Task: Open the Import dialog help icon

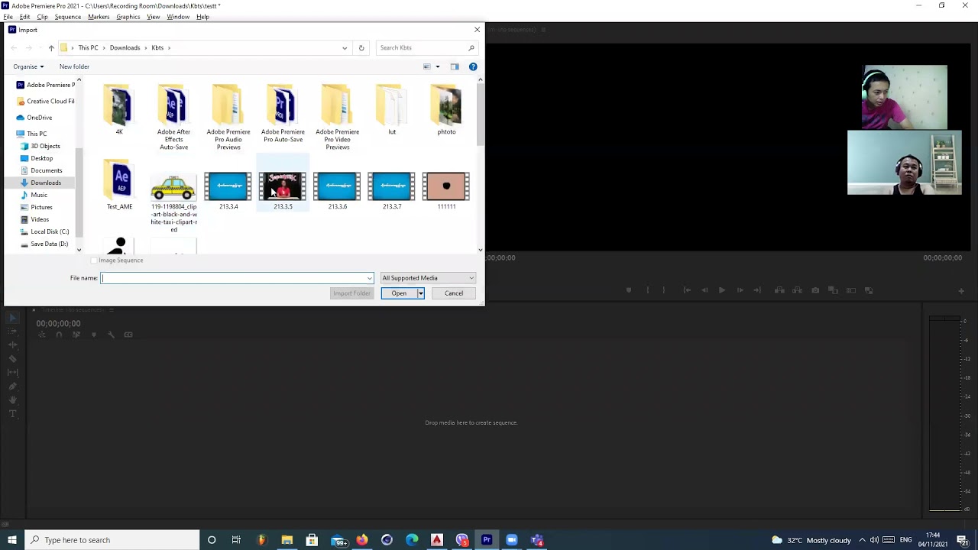Action: [473, 66]
